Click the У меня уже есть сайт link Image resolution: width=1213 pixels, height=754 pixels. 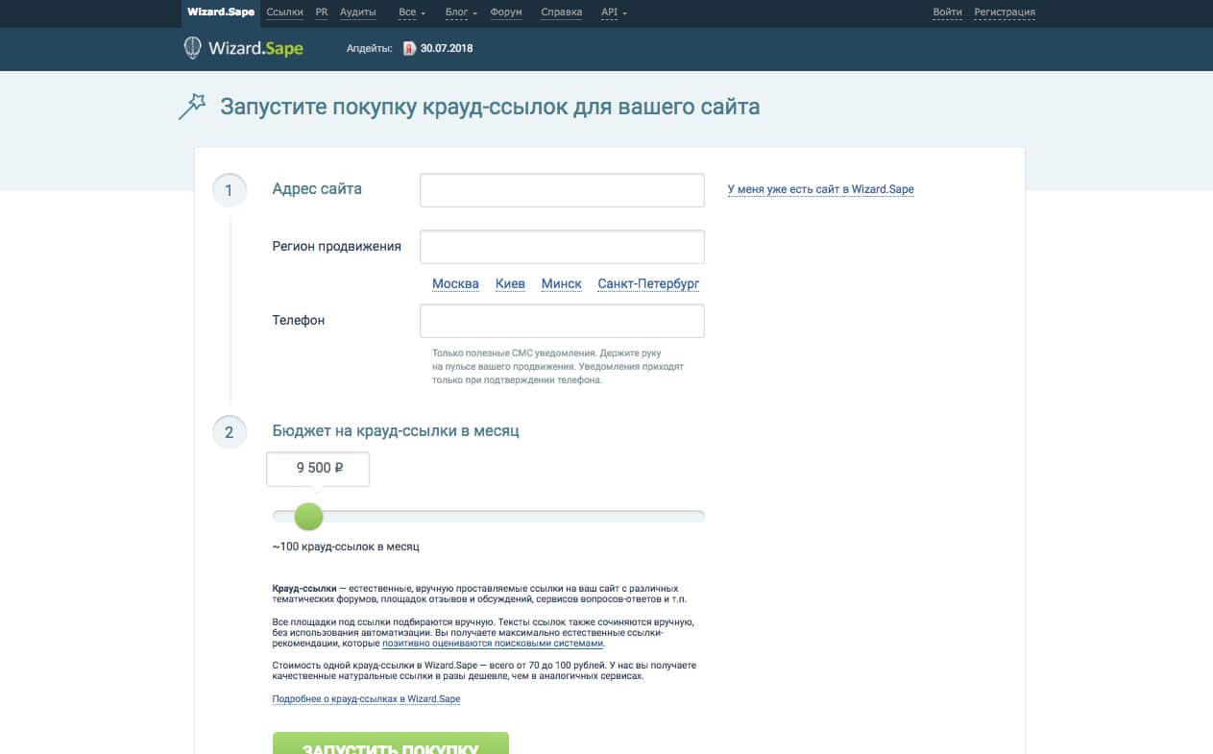[821, 189]
